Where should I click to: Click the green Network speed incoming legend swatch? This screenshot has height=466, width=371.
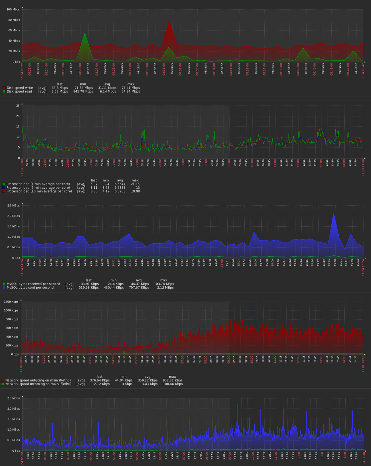tap(3, 384)
